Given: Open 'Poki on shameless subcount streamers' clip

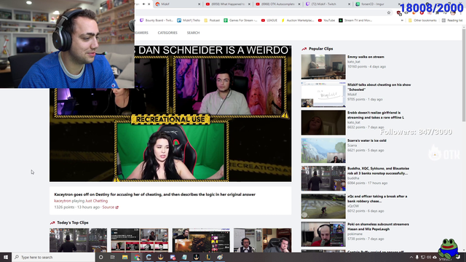Looking at the screenshot, I should (378, 226).
